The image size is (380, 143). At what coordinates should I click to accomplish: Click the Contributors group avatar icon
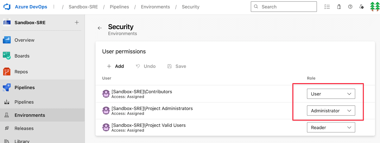click(x=106, y=94)
